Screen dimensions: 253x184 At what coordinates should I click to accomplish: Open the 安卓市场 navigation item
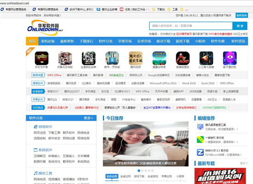click(x=144, y=41)
